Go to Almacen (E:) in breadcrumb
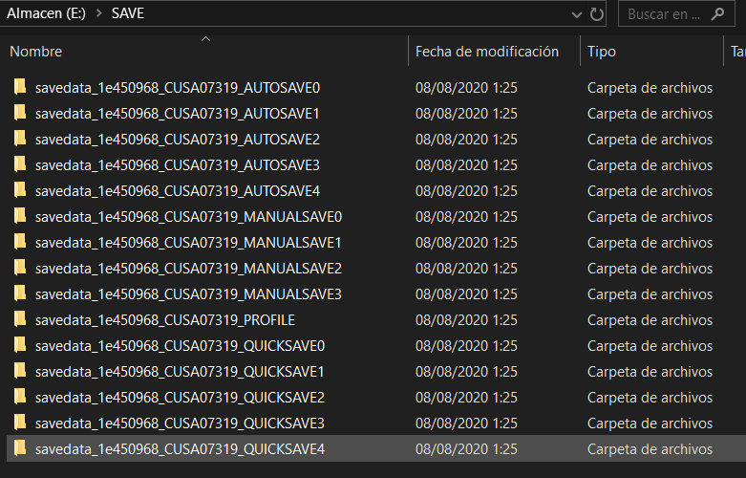The image size is (746, 478). pos(46,13)
